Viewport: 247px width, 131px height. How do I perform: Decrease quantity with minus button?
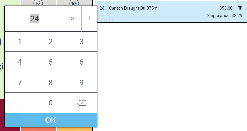pos(12,18)
